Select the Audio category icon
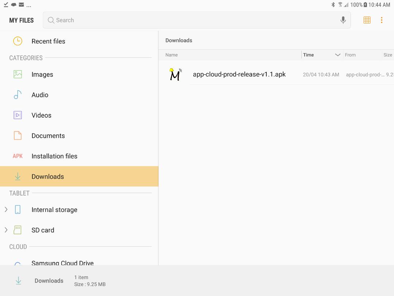Image resolution: width=394 pixels, height=296 pixels. pyautogui.click(x=18, y=95)
